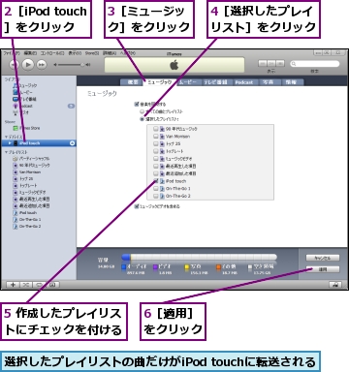This screenshot has width=349, height=372.
Task: Uncheck iPod touch in the playlist list
Action: coord(156,181)
